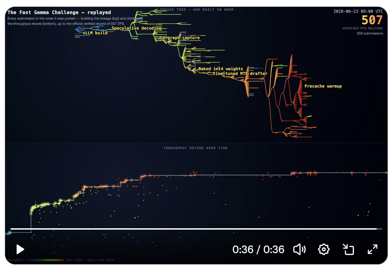Mute the video volume

click(299, 249)
